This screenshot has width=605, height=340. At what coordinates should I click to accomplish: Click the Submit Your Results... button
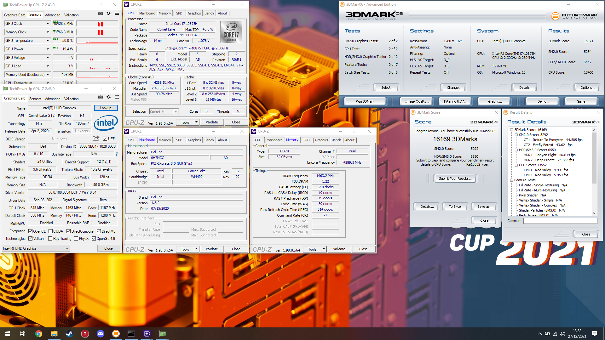(455, 178)
